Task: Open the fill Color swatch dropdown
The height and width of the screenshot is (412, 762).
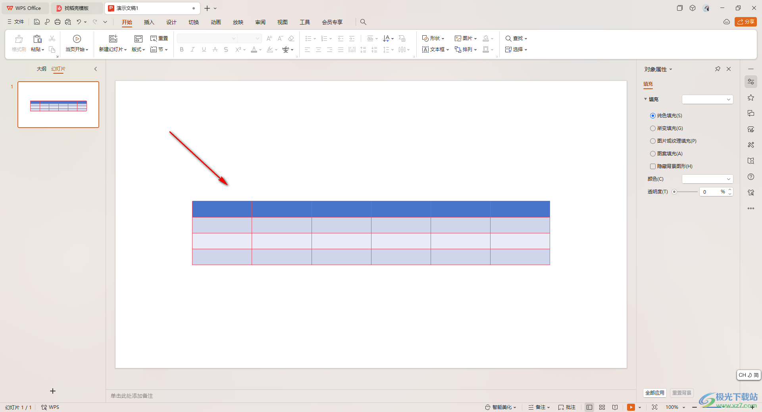Action: click(707, 179)
